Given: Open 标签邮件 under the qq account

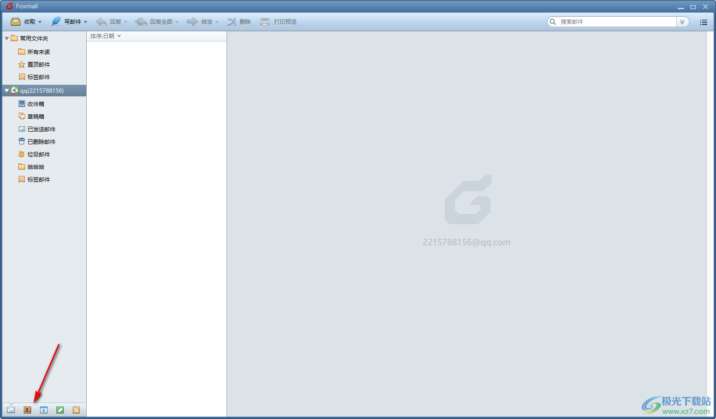Looking at the screenshot, I should pyautogui.click(x=34, y=179).
